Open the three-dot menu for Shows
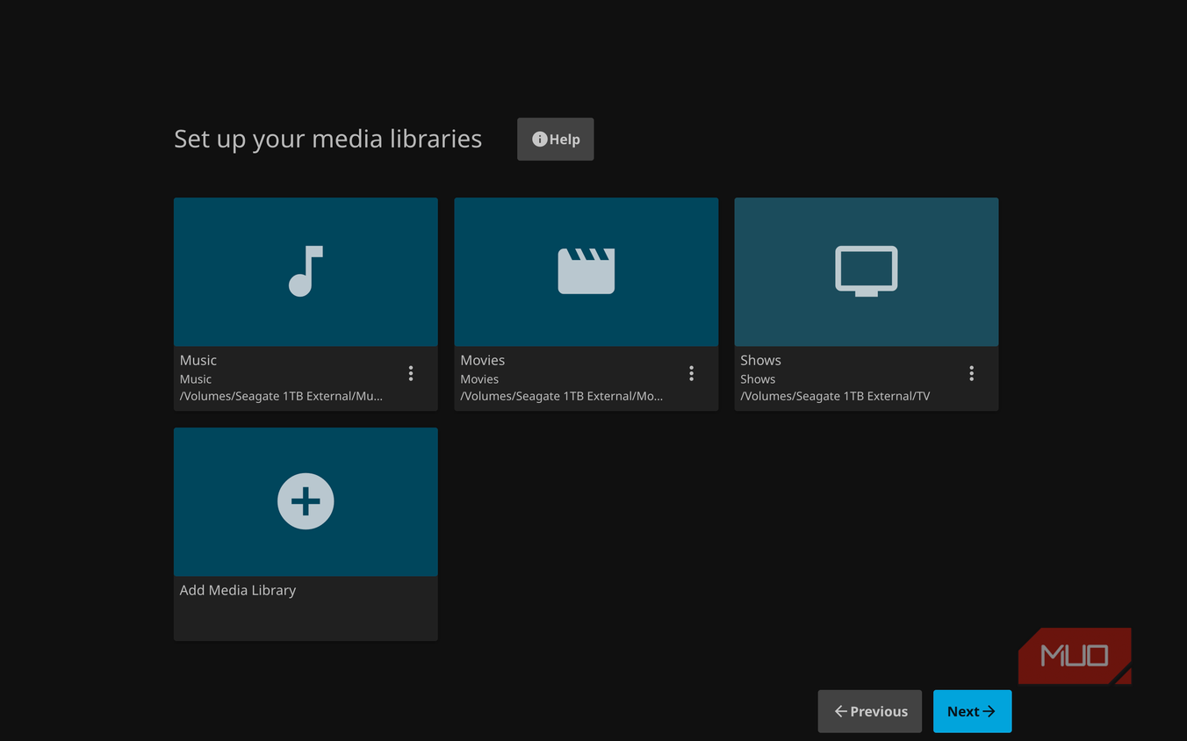The height and width of the screenshot is (741, 1187). pyautogui.click(x=972, y=373)
